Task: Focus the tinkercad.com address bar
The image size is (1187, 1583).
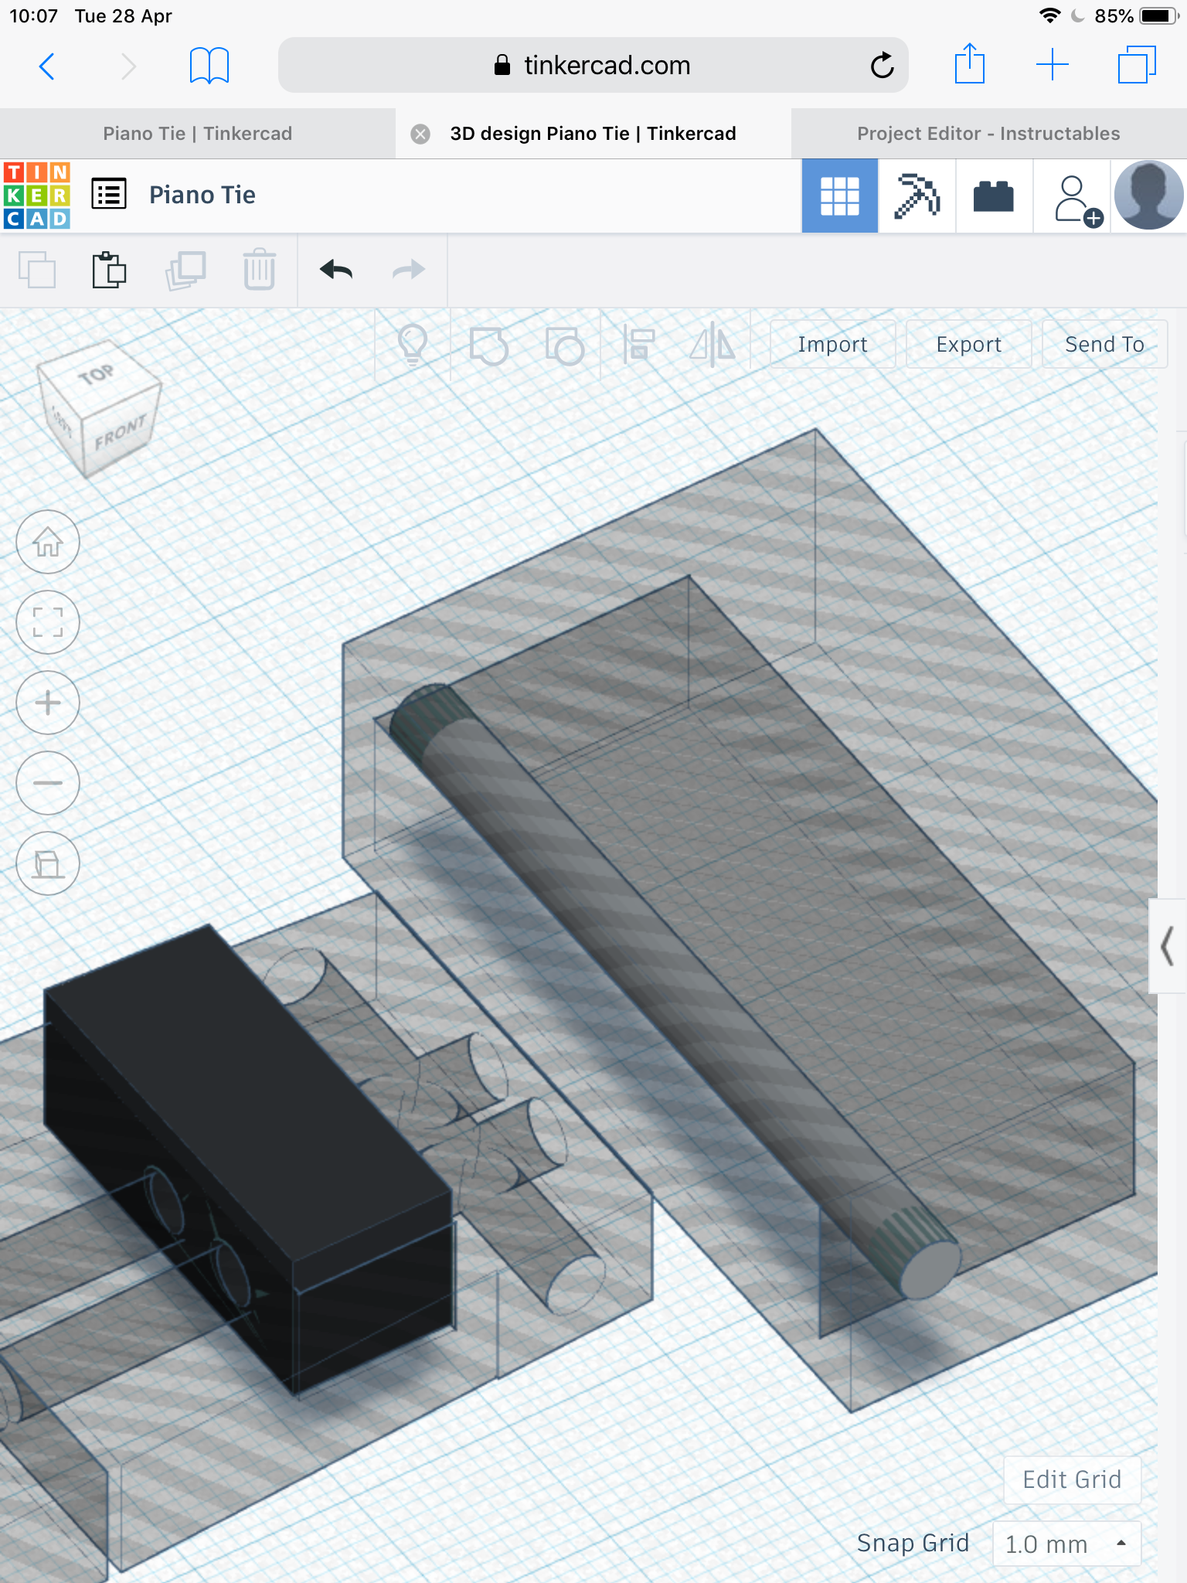Action: click(x=593, y=65)
